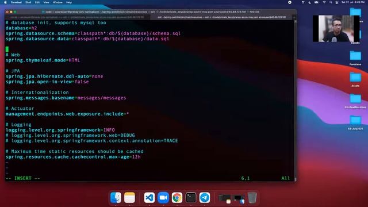Open the SS-July2021 desktop folder
This screenshot has width=368, height=207.
[355, 122]
